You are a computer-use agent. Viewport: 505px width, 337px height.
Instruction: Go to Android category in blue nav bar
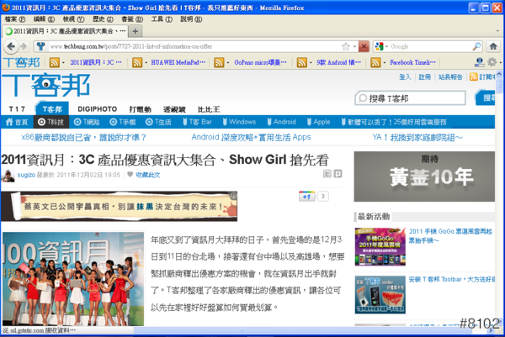[281, 122]
